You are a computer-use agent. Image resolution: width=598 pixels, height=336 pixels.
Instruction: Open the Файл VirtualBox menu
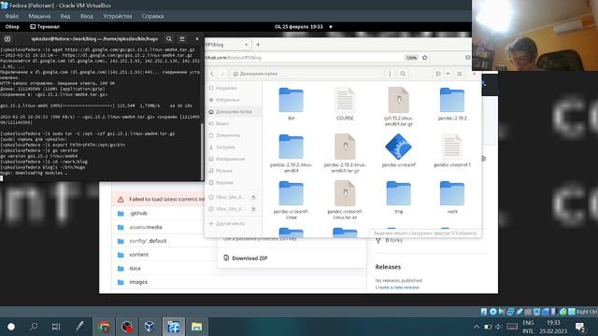(x=12, y=17)
